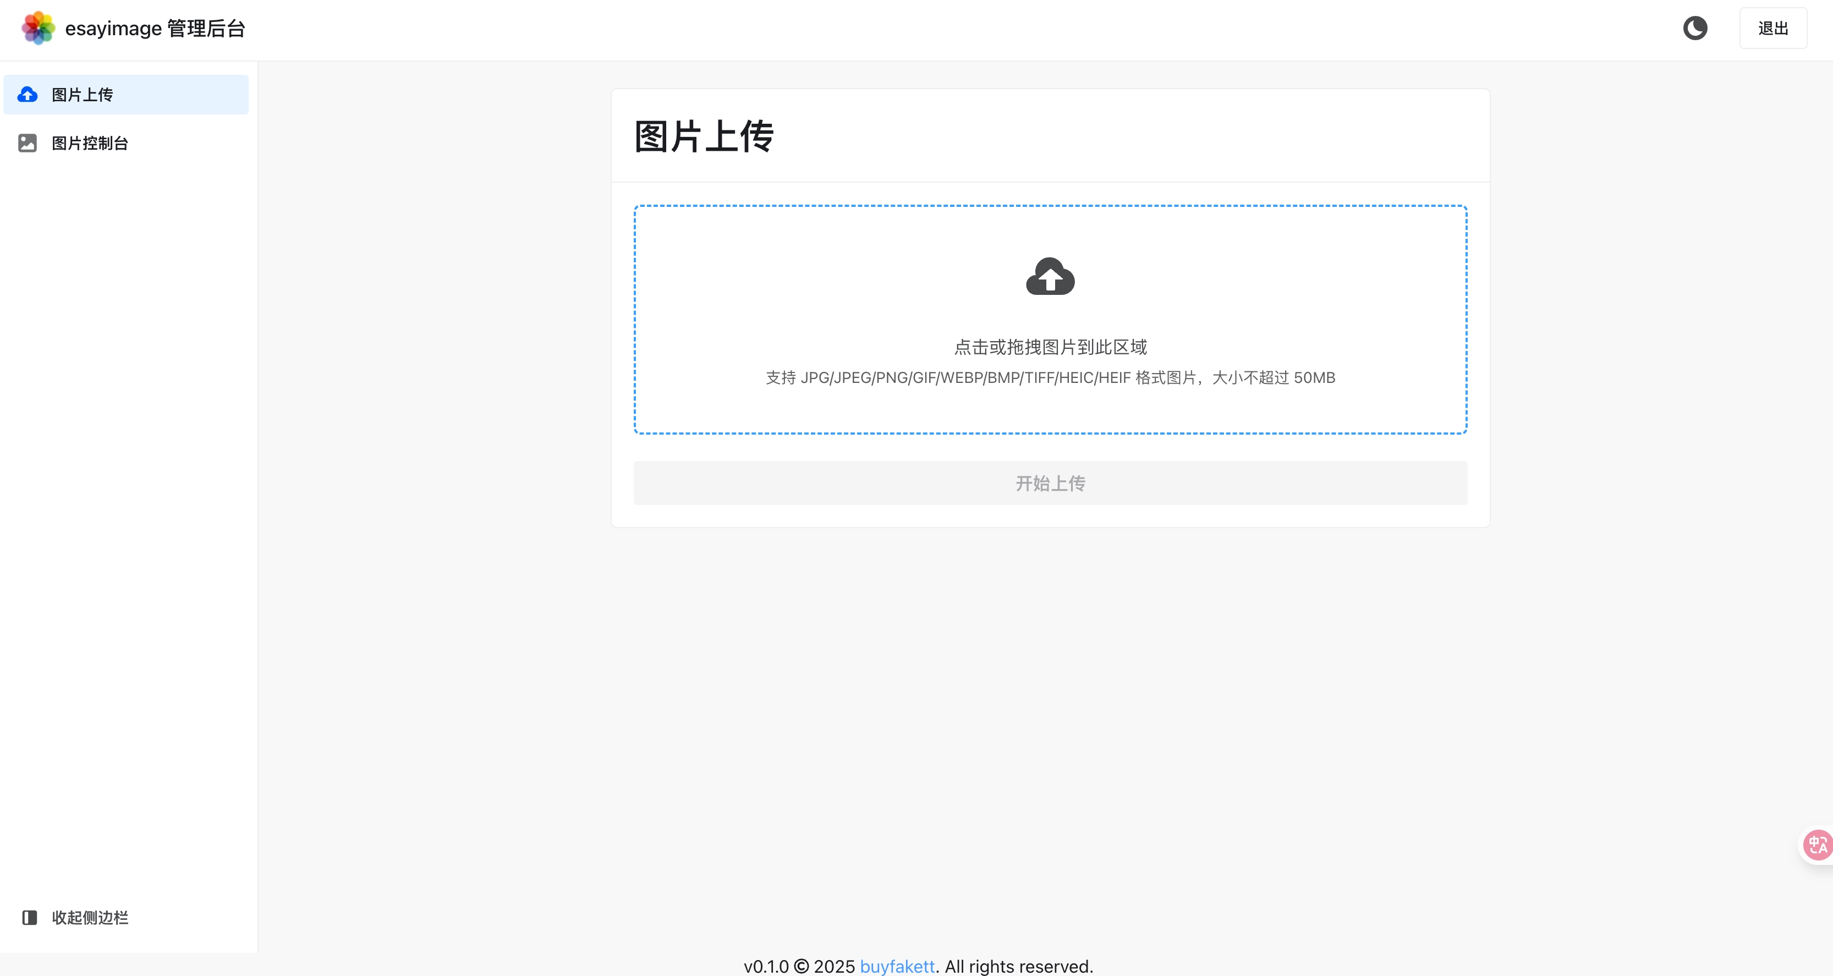Click the esayimage 管理后台 header title

pyautogui.click(x=155, y=29)
